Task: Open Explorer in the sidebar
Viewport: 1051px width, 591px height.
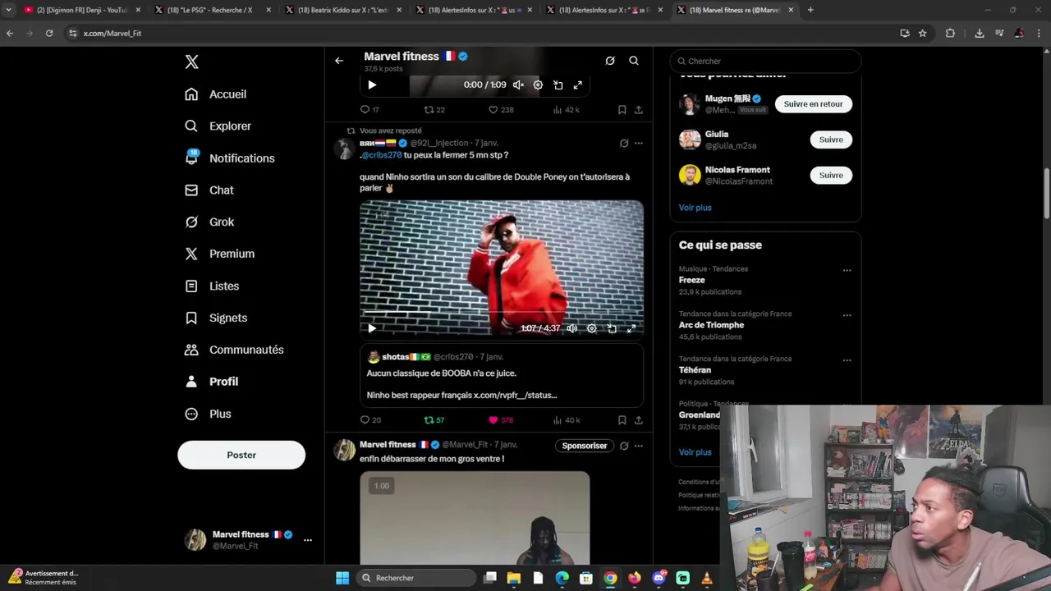Action: (x=218, y=126)
